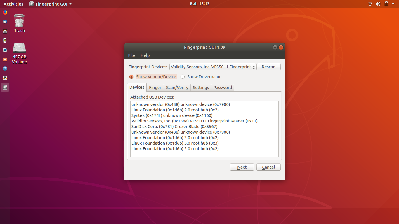
Task: Launch Thunderbird mail from the dock
Action: click(x=5, y=22)
